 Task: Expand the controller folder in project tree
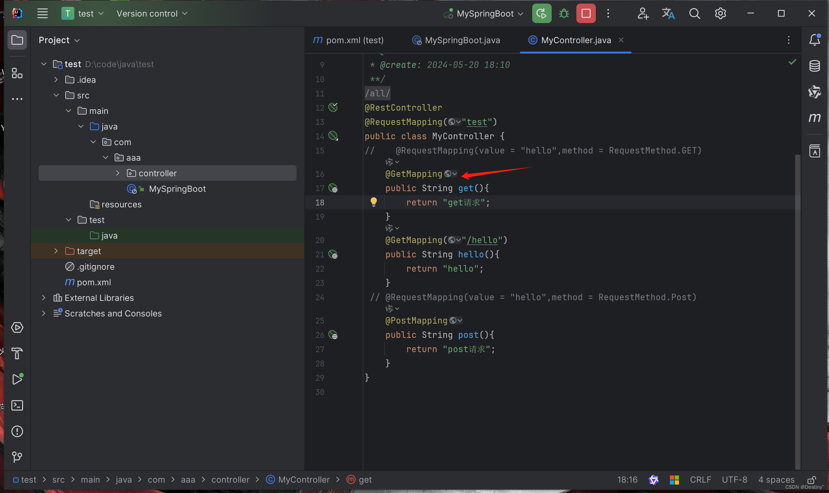(117, 173)
